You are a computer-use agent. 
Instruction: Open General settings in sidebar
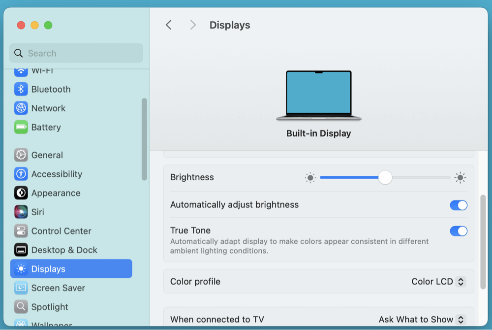tap(47, 155)
